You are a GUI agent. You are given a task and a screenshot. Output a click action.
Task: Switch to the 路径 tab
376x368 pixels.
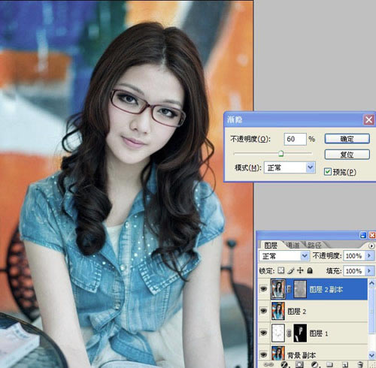click(x=314, y=245)
